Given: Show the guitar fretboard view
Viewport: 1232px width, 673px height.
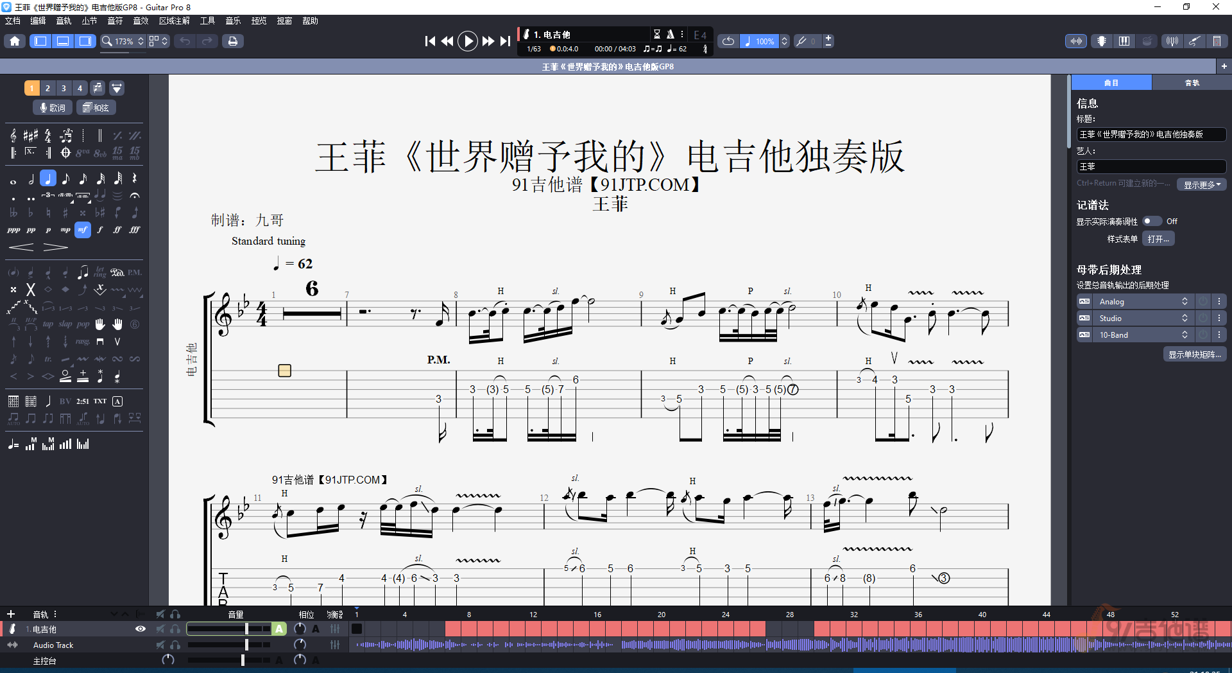Looking at the screenshot, I should point(1102,41).
